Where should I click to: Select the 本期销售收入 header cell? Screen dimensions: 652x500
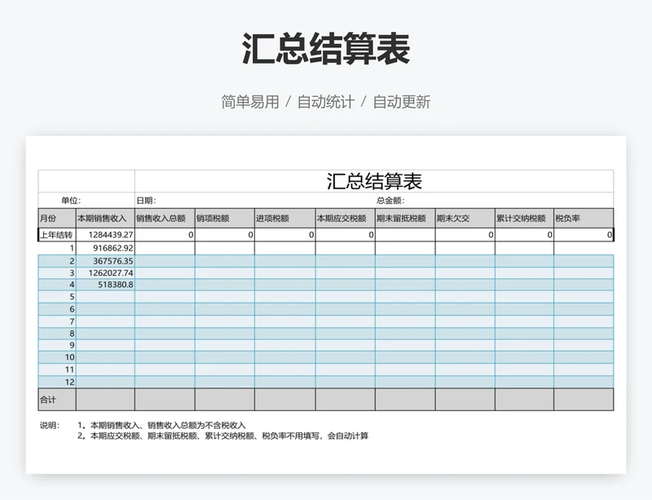[105, 218]
